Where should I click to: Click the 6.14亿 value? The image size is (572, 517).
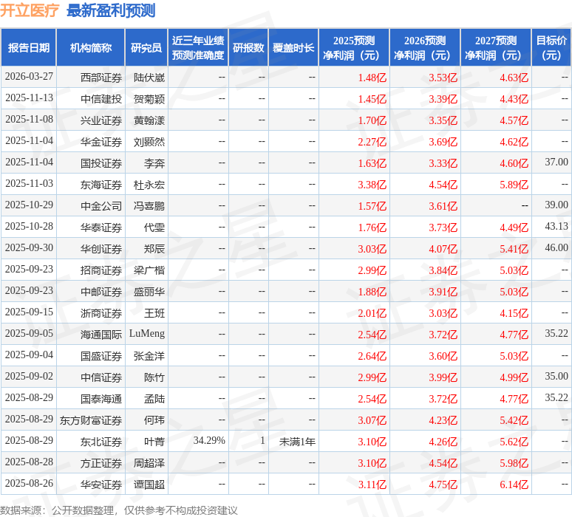(x=514, y=485)
